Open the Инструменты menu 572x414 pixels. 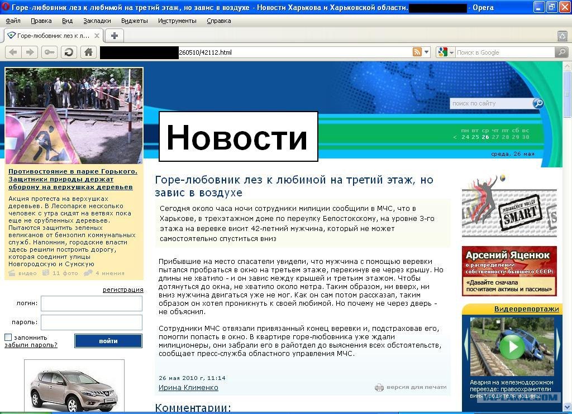(x=177, y=21)
